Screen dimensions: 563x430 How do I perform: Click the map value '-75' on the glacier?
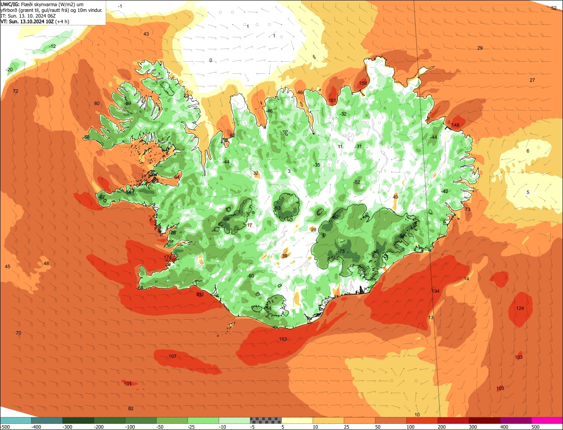pyautogui.click(x=341, y=251)
